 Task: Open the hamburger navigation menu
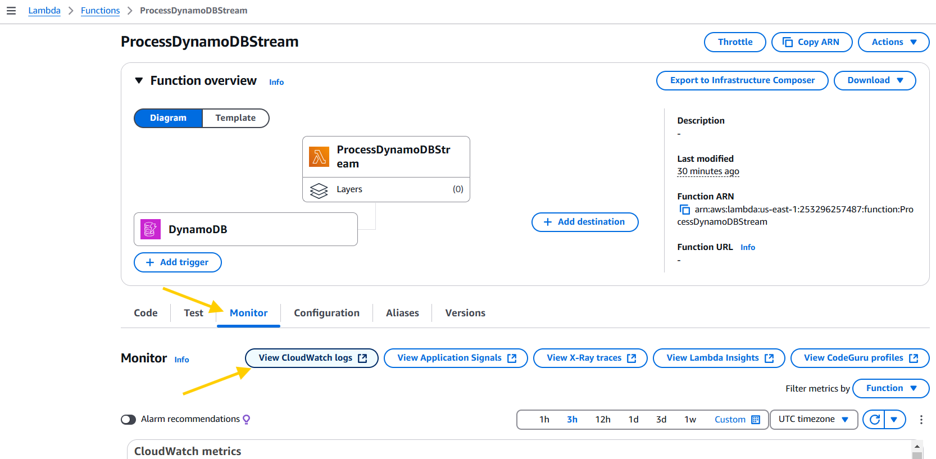[11, 11]
